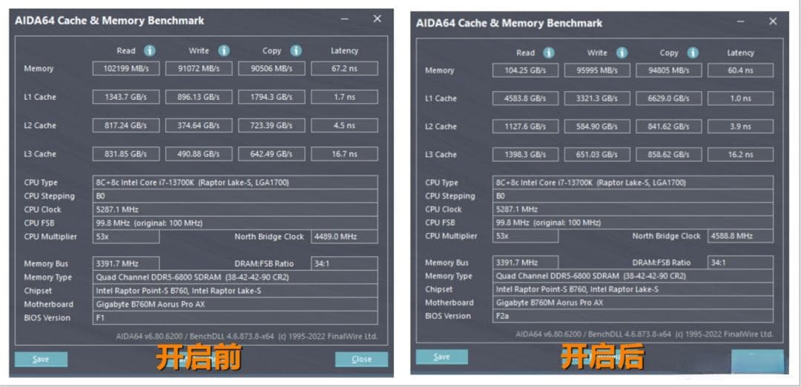Click Memory Type DDR5-6800 value in left window
801x387 pixels.
[x=235, y=277]
